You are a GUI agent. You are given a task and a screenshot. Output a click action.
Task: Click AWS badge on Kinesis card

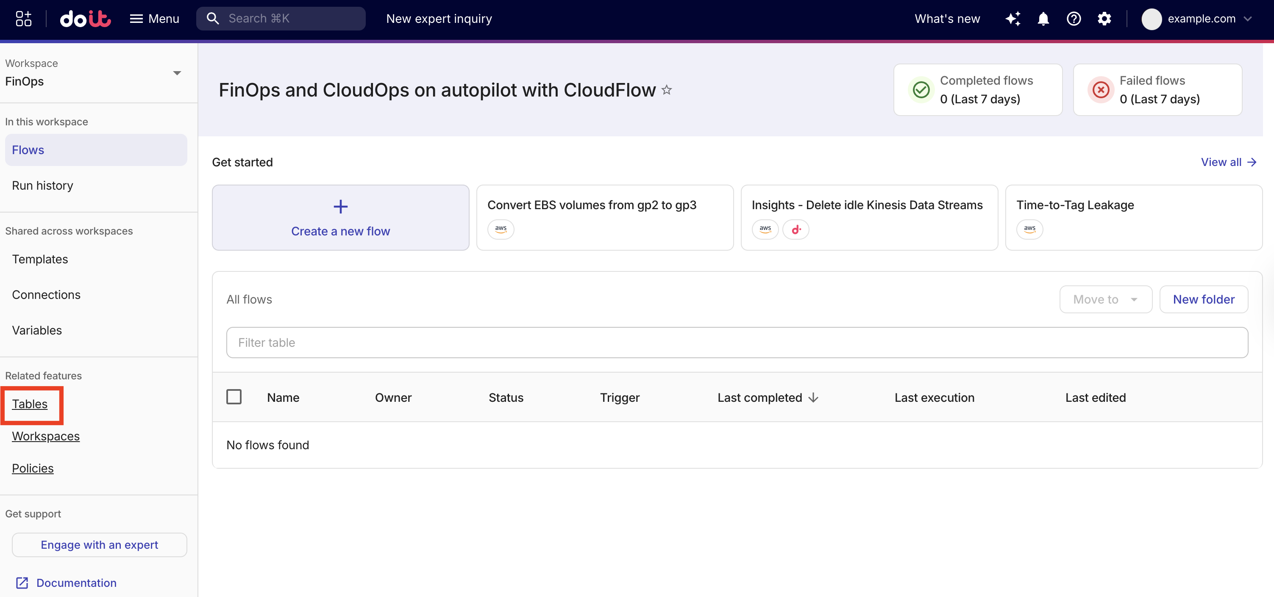pos(765,229)
